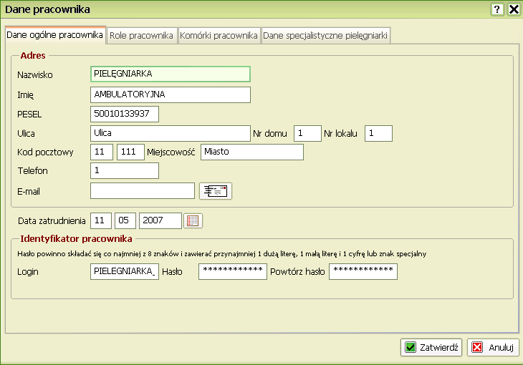Focus the Powtórz hasło field
Image resolution: width=523 pixels, height=365 pixels.
[x=363, y=272]
